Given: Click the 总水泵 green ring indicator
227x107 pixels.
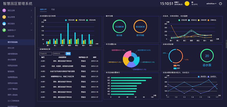Looking at the screenshot, I should [207, 56].
